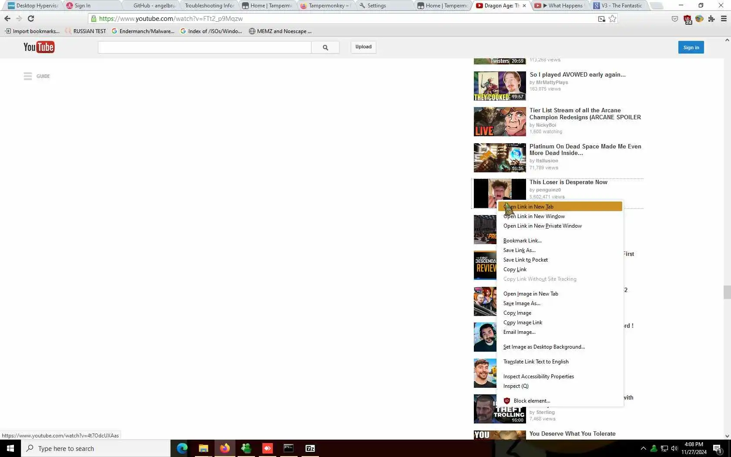
Task: Choose Open Link in New Tab
Action: click(x=560, y=207)
